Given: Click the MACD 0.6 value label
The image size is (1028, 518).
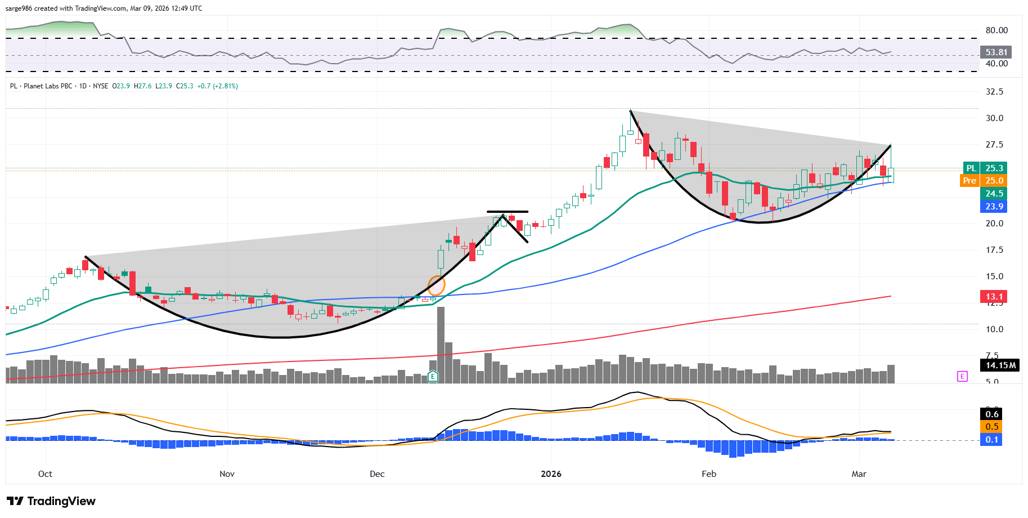Looking at the screenshot, I should pos(992,414).
